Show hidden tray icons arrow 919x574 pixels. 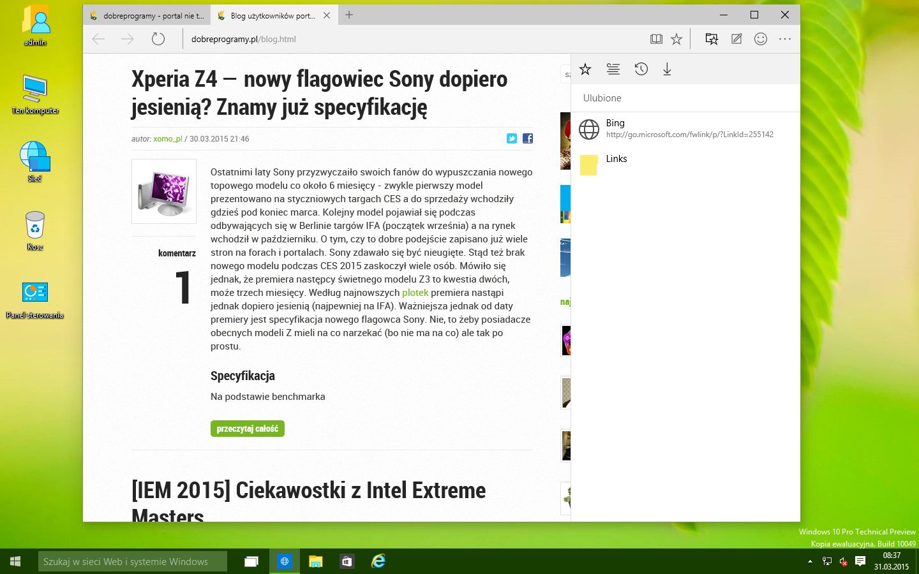[x=811, y=561]
